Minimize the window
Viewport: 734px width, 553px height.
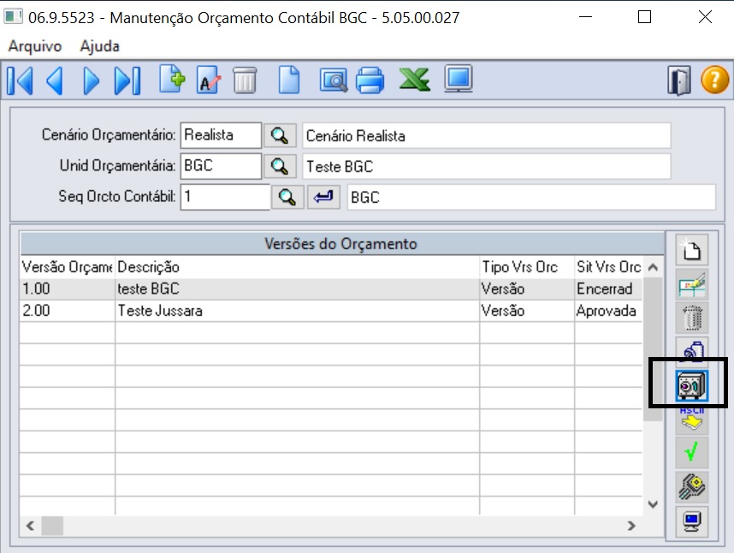point(585,17)
